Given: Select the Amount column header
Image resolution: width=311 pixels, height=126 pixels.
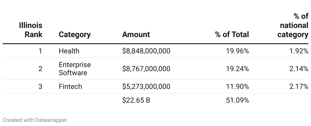Looking at the screenshot, I should 136,34.
